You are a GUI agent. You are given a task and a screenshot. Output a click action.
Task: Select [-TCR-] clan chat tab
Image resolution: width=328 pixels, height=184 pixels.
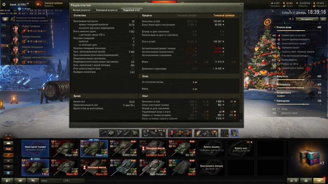pyautogui.click(x=73, y=180)
